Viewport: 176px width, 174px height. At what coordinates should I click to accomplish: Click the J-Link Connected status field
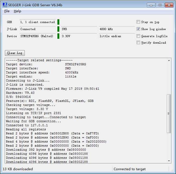click(38, 29)
